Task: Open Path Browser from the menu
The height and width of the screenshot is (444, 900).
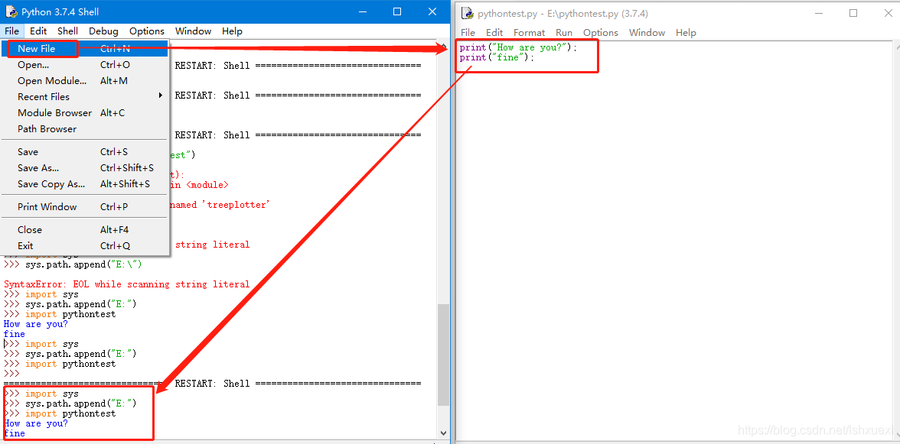Action: 86,129
